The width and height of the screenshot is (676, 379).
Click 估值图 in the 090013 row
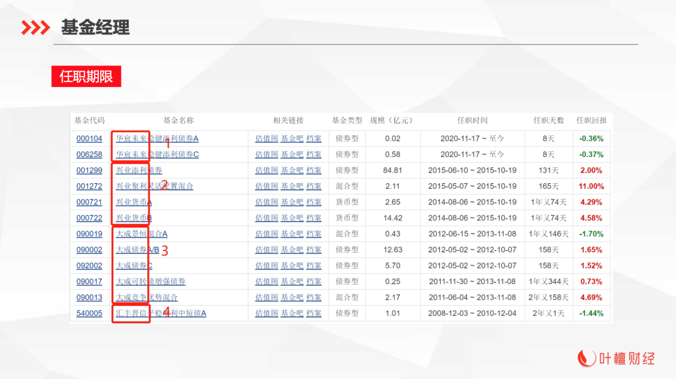pyautogui.click(x=267, y=298)
